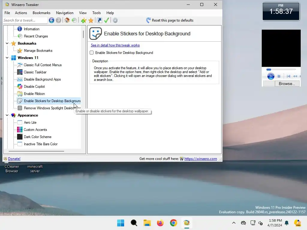Click the tree vertical scrollbar thumb

(x=83, y=34)
